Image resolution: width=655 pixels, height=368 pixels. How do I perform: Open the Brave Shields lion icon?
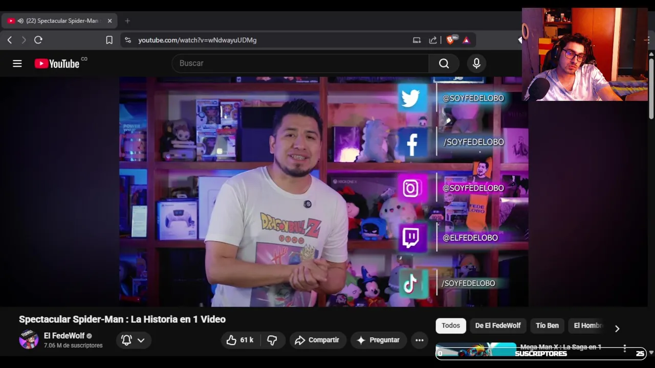coord(451,40)
